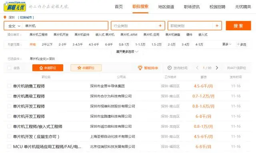
Task: Open job title 单片机销售工程师
Action: [29, 86]
